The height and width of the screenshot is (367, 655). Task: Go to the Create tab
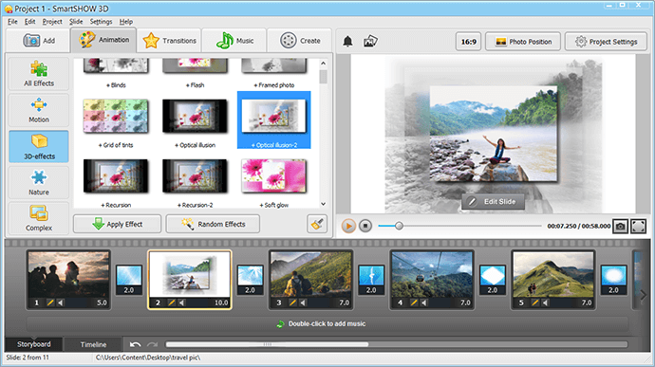[300, 41]
